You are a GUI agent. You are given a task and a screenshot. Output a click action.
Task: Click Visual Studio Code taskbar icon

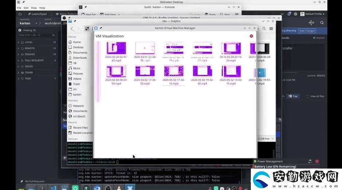(53, 187)
